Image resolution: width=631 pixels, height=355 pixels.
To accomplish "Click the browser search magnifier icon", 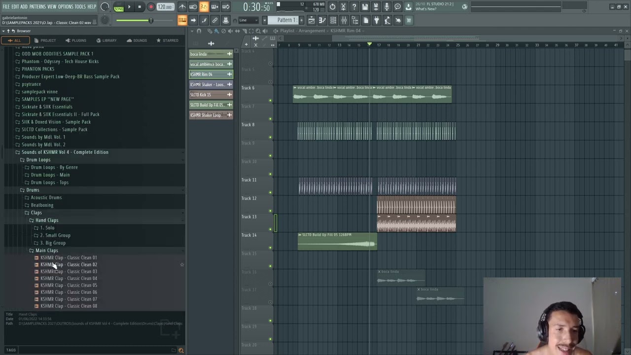I will pos(181,350).
